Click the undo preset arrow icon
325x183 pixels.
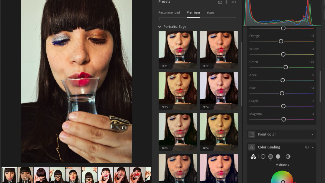(220, 2)
